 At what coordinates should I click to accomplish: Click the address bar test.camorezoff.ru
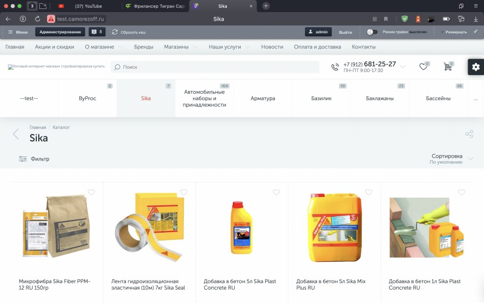(80, 19)
